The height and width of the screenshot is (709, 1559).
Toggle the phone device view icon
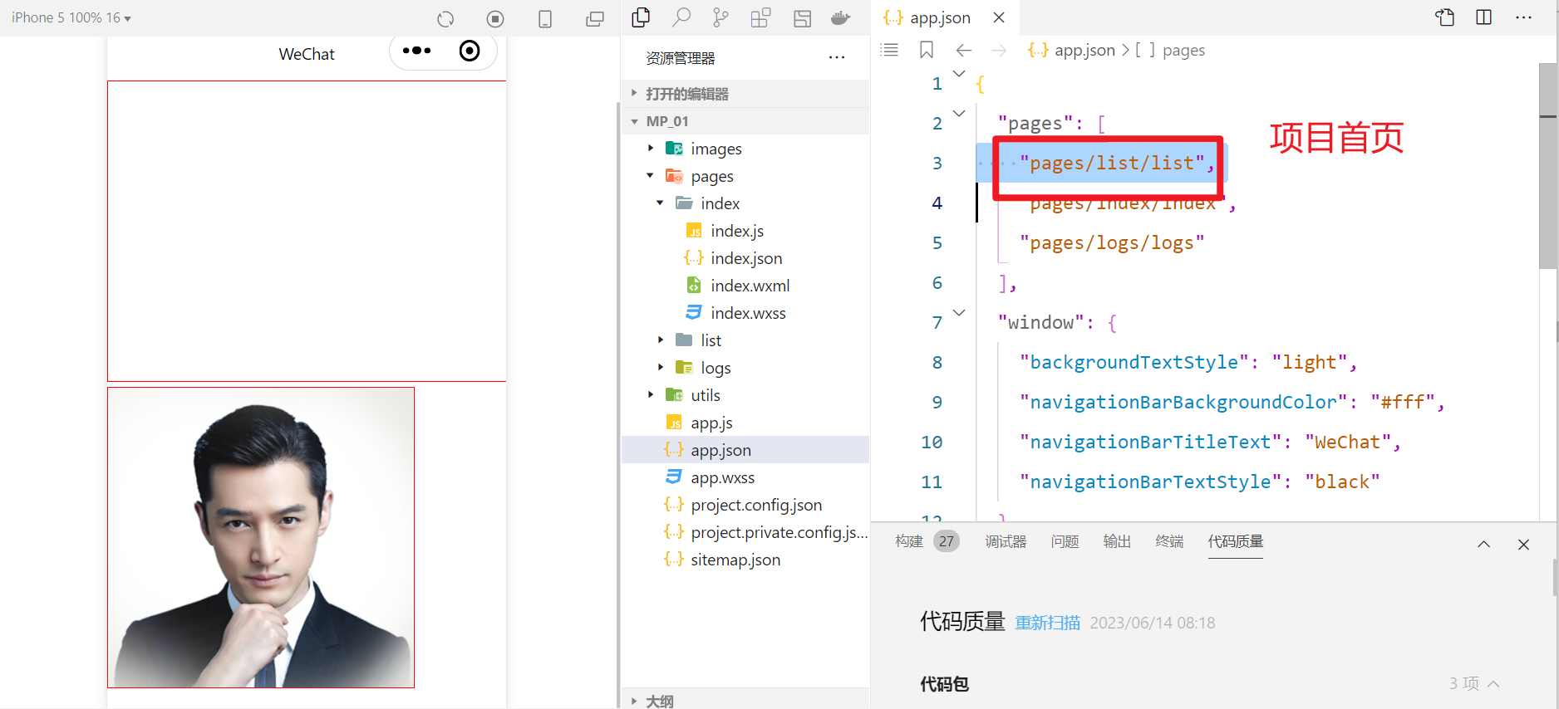pos(545,18)
